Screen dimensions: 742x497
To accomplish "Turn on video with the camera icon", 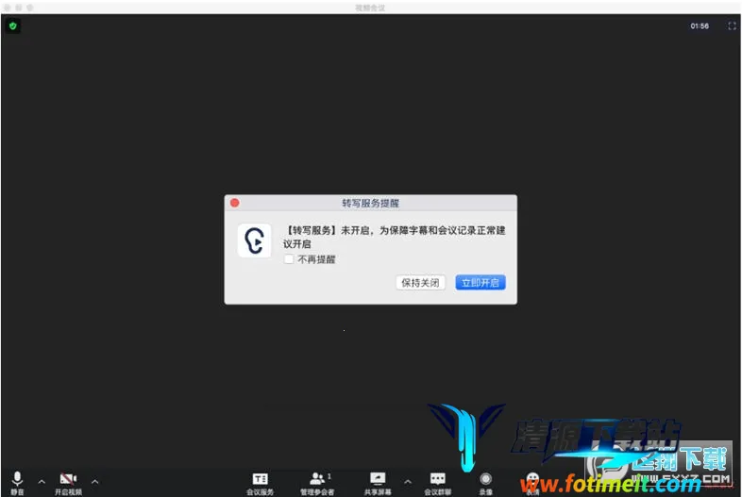I will coord(68,481).
